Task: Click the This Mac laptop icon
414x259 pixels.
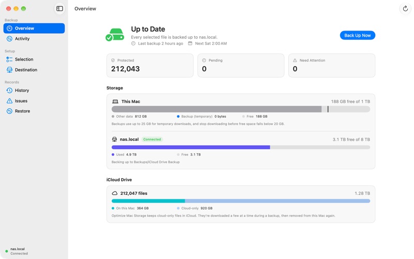Action: (115, 102)
